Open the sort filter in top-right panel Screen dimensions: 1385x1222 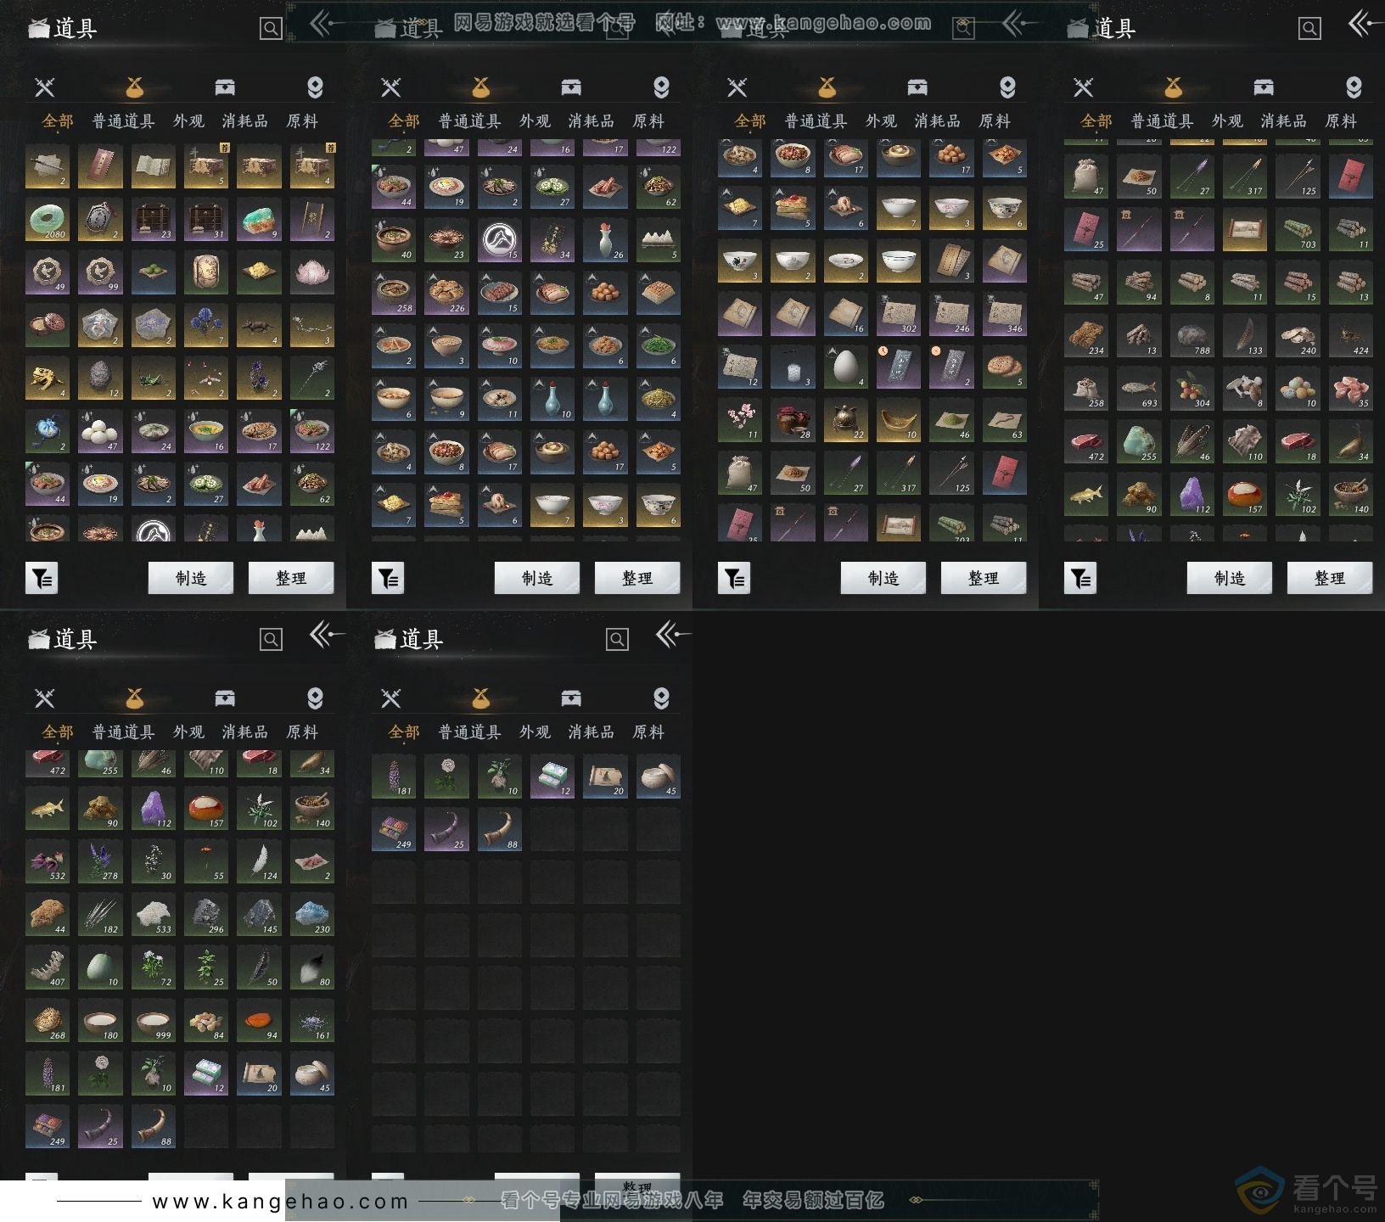coord(1080,578)
